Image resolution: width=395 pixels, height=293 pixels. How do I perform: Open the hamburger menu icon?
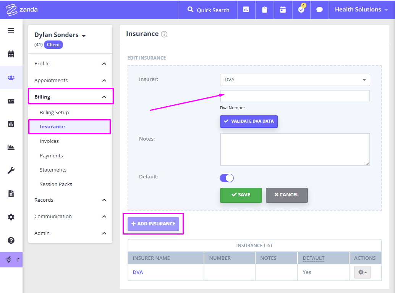tap(11, 31)
